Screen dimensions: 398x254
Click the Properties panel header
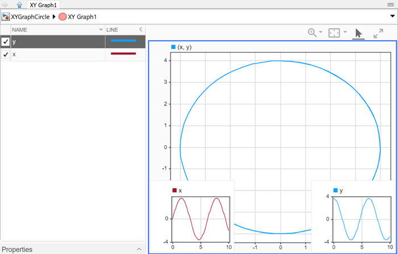pyautogui.click(x=17, y=249)
